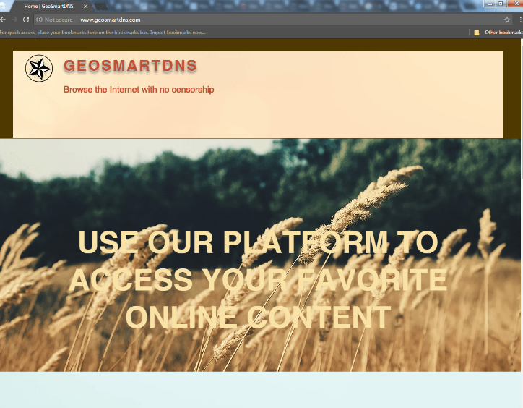Click the Not secure label text
523x408 pixels.
click(59, 20)
